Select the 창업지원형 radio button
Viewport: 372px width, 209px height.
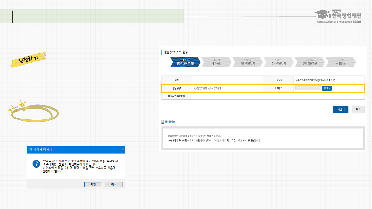pos(195,89)
